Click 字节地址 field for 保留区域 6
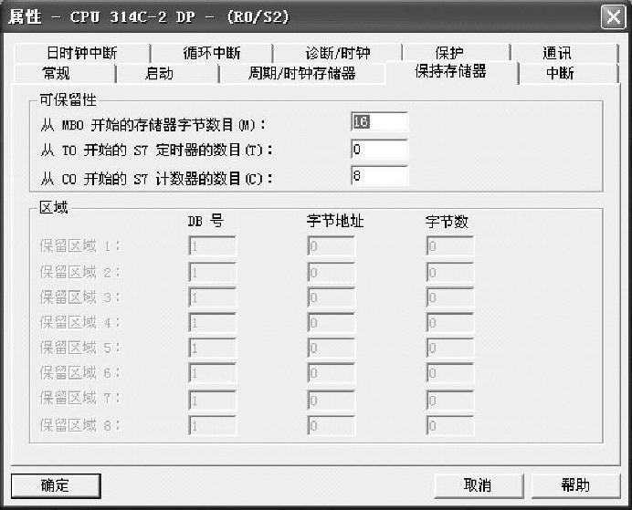The height and width of the screenshot is (510, 632). 331,373
